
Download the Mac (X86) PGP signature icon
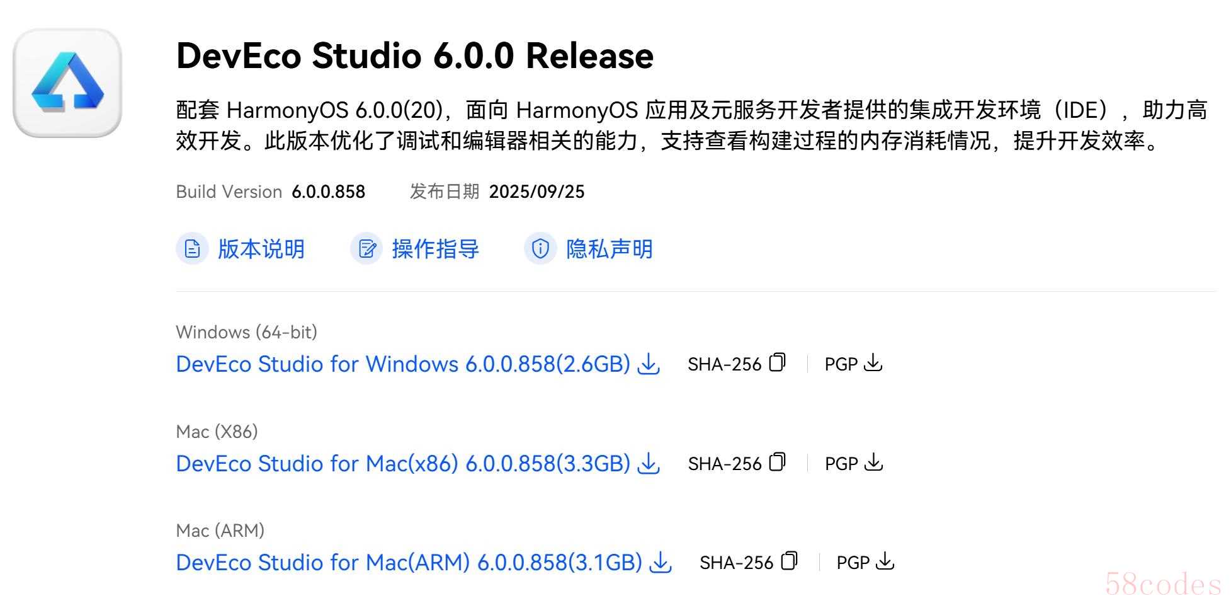click(873, 462)
